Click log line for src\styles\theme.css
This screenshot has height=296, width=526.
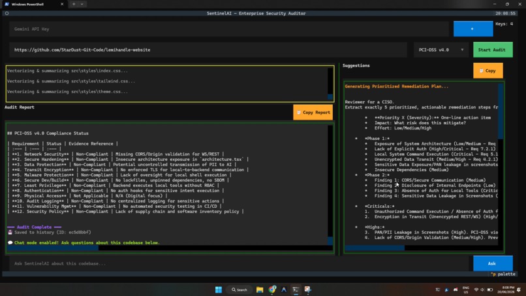coord(67,91)
